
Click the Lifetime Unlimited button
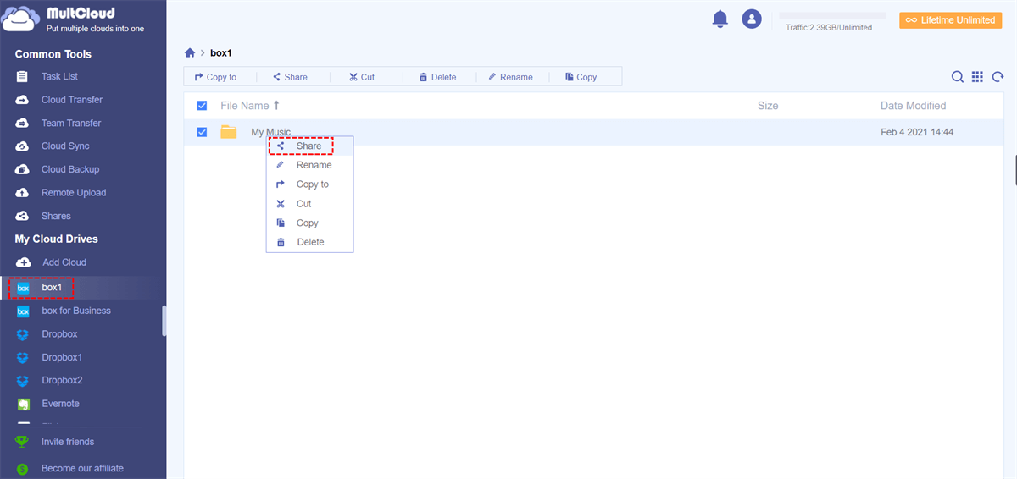pyautogui.click(x=950, y=20)
